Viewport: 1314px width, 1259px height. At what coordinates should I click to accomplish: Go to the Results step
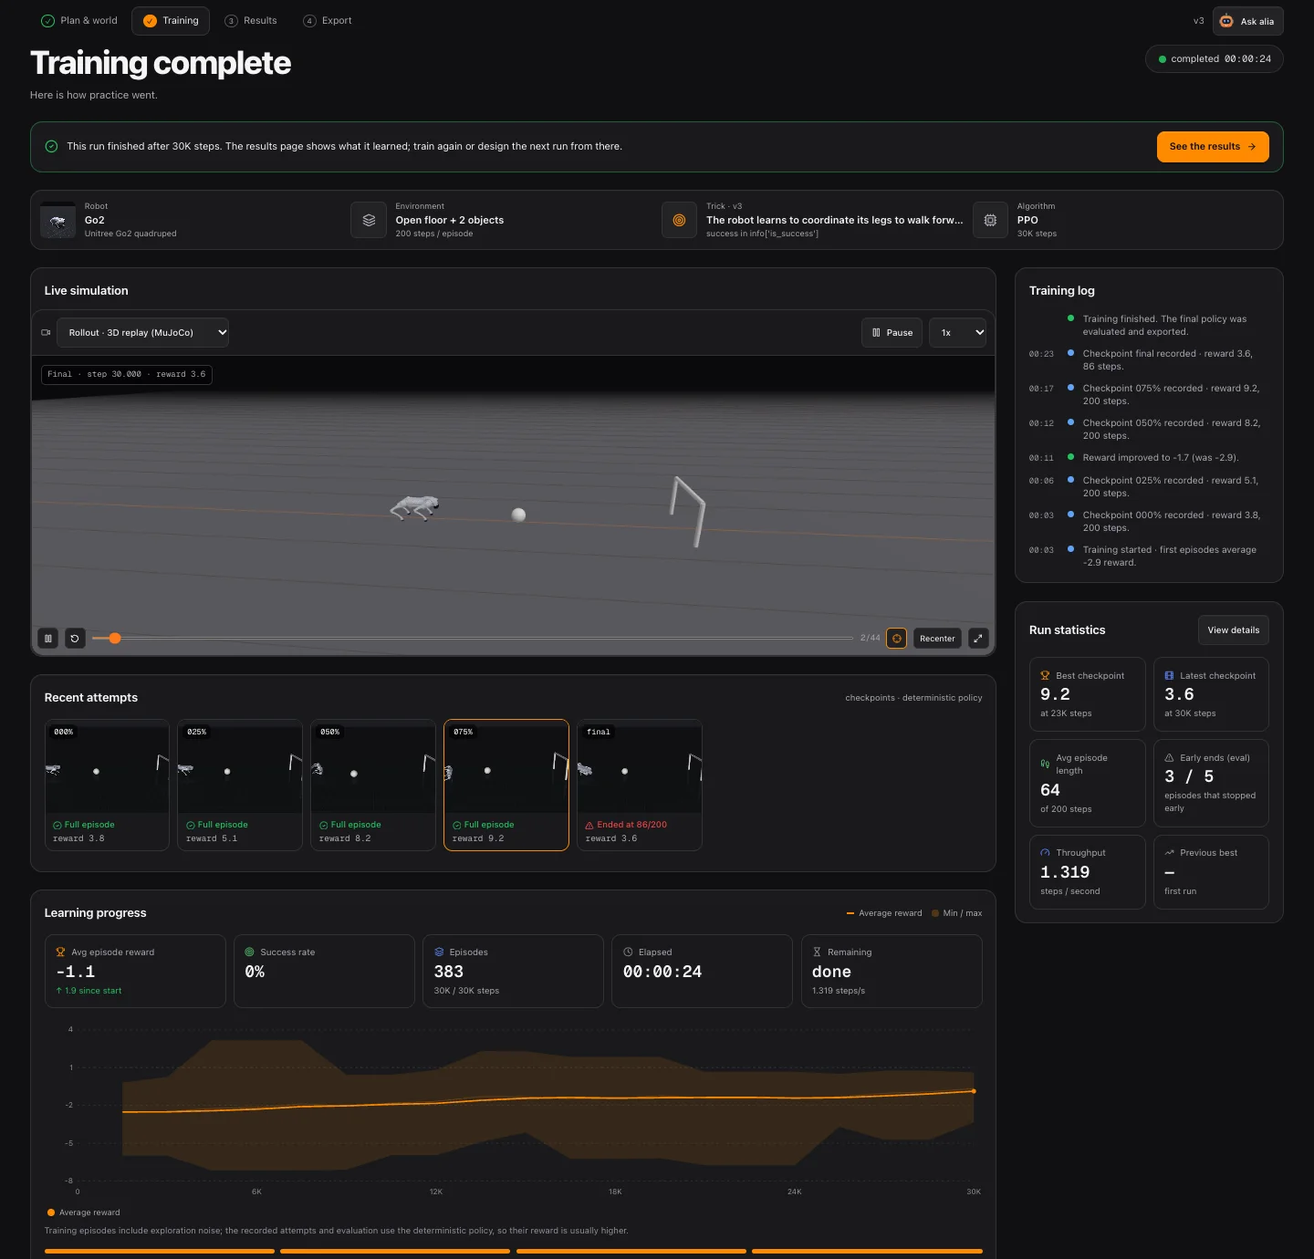251,20
